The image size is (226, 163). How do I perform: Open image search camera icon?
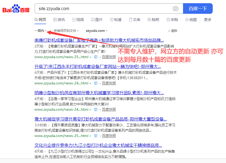point(175,8)
